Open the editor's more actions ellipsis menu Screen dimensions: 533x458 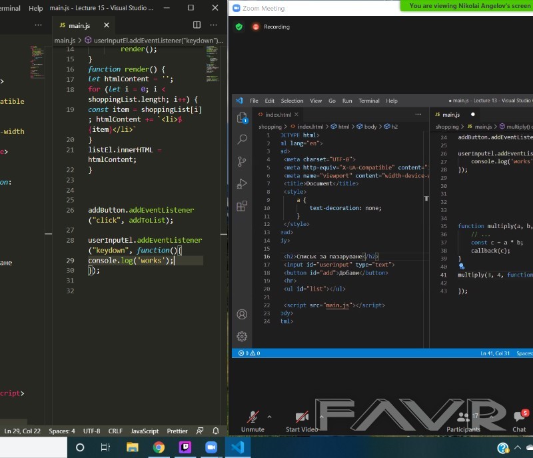[213, 25]
